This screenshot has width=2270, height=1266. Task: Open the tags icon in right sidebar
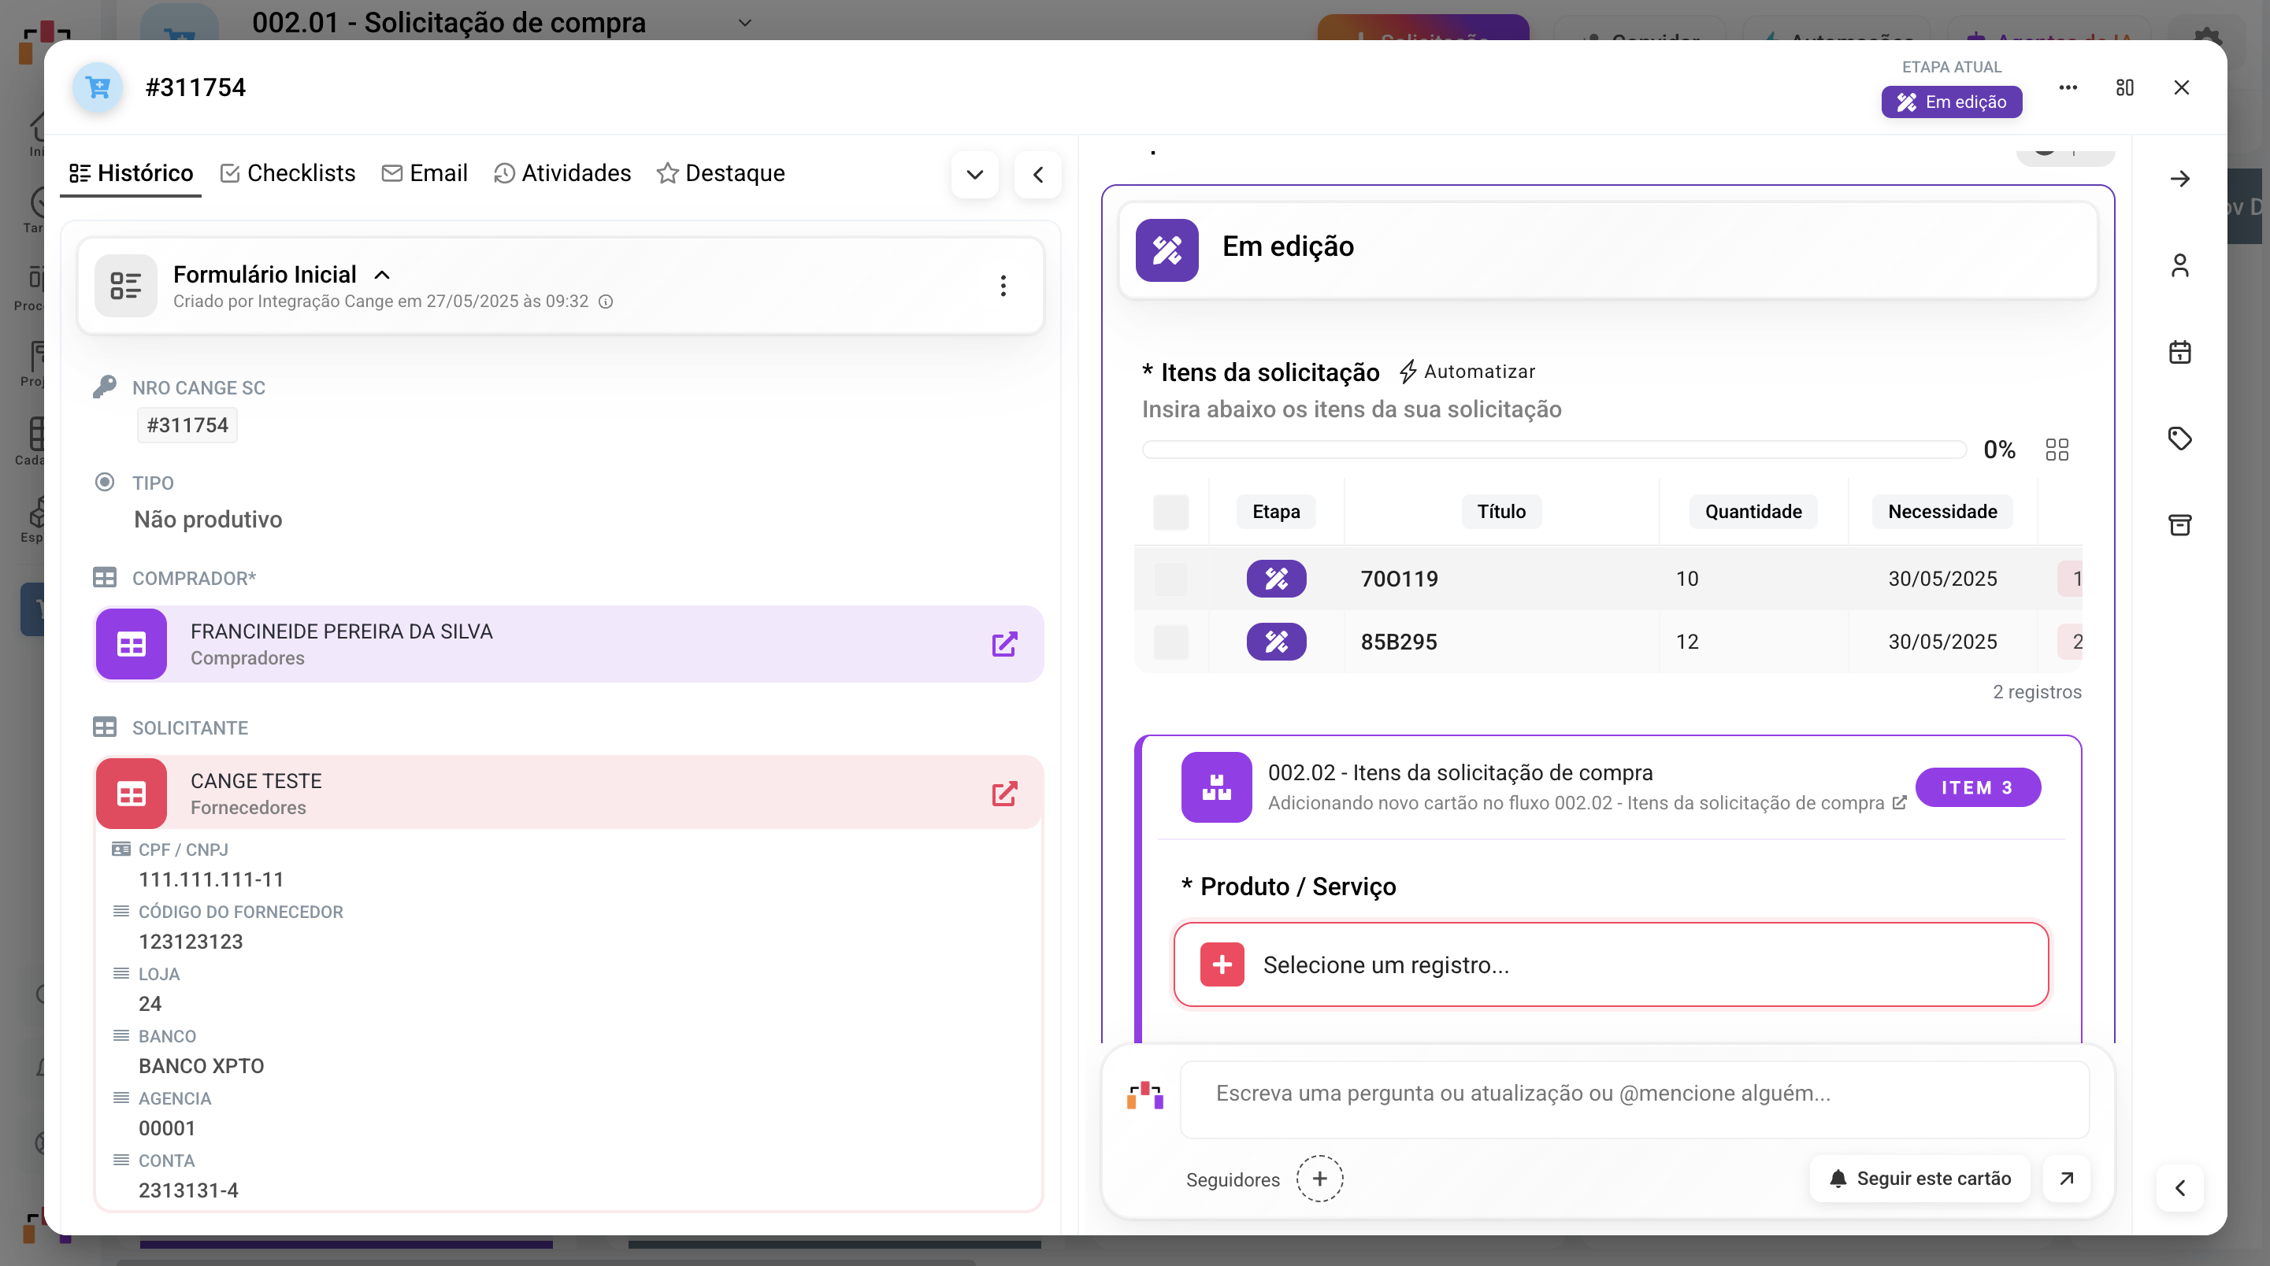click(2180, 438)
